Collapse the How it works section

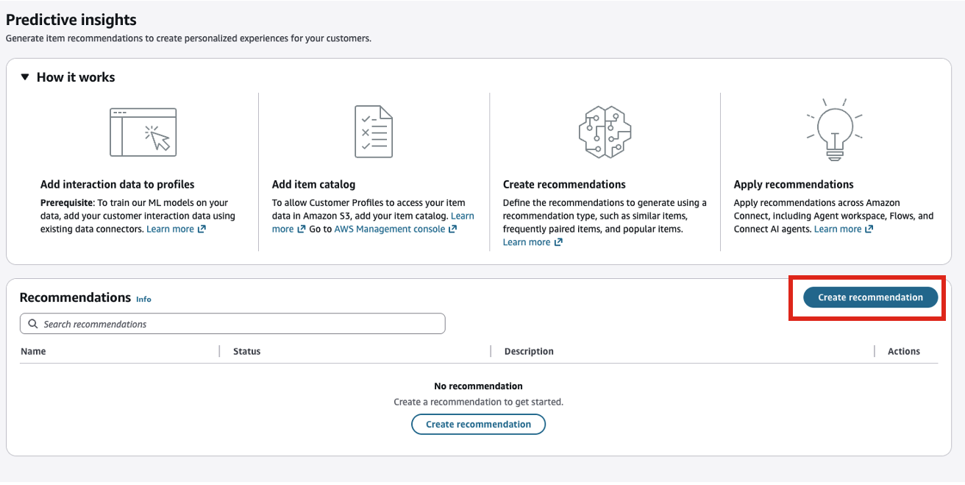(25, 77)
